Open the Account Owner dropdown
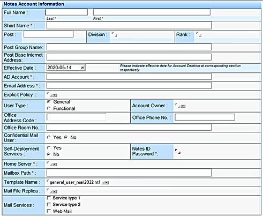This screenshot has height=216, width=263. 183,106
